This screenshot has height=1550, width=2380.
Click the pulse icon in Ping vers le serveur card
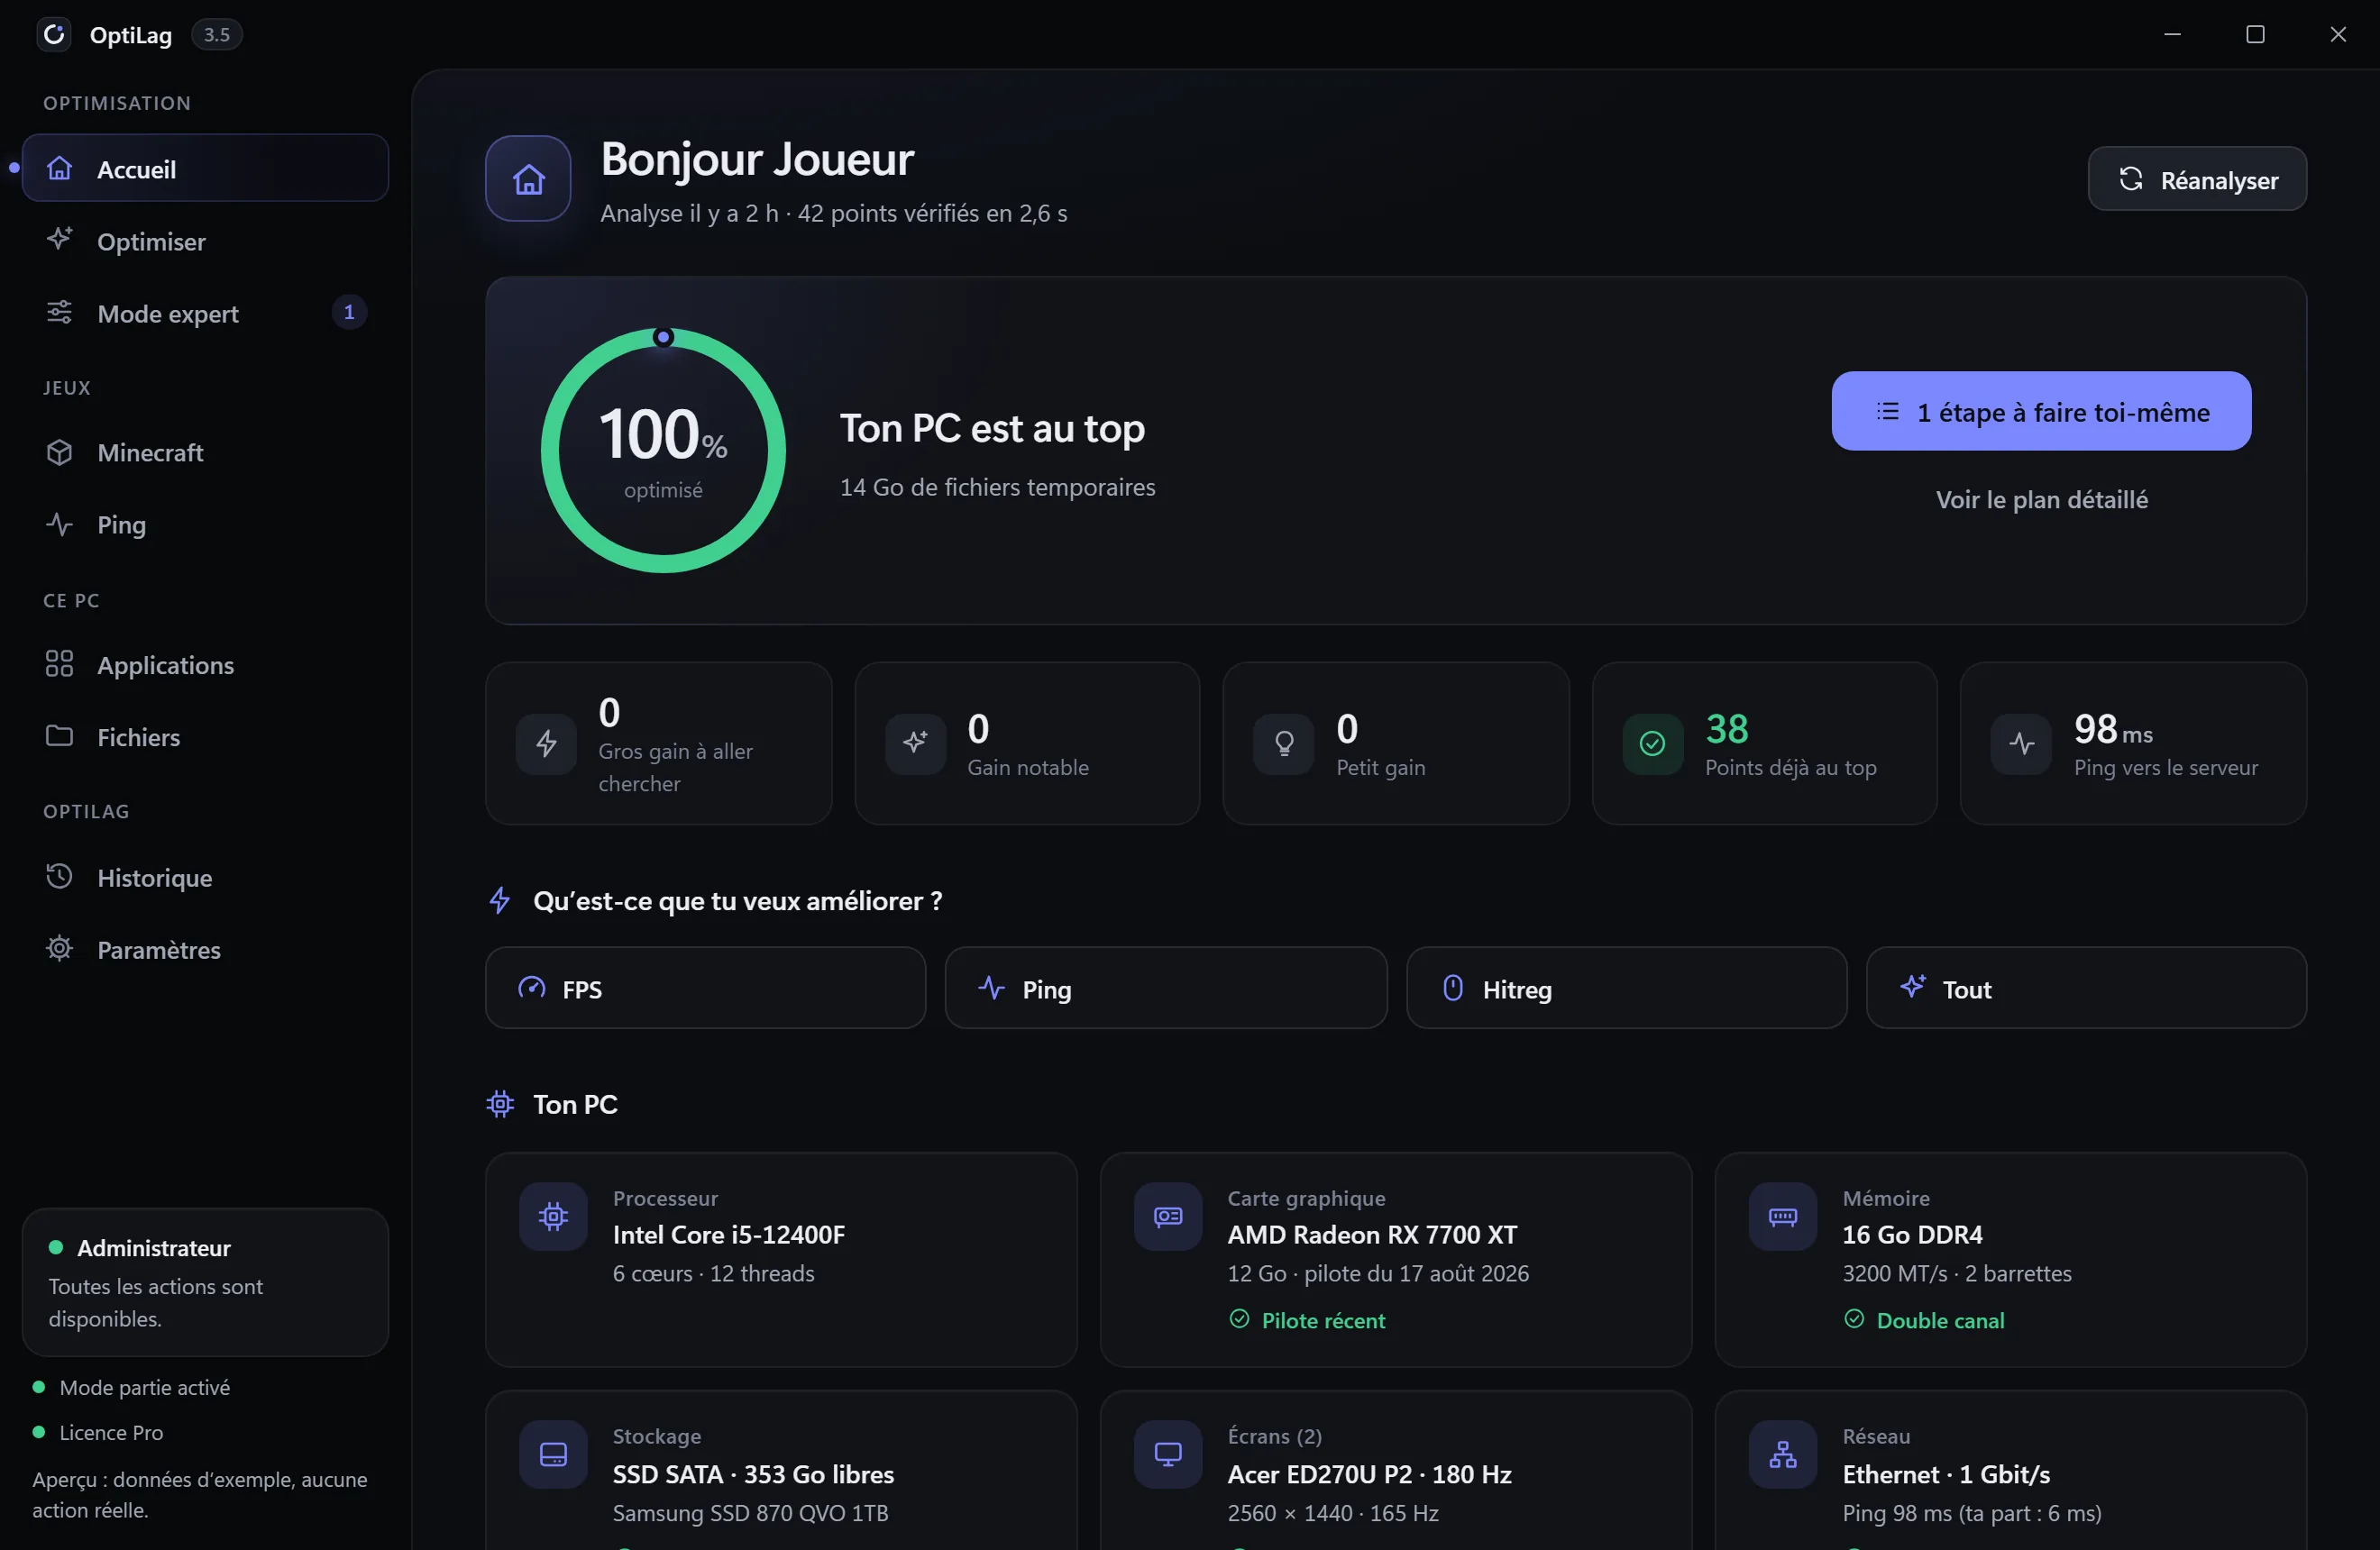(2021, 743)
